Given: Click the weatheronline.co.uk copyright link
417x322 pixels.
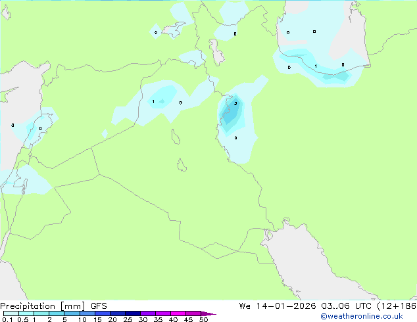Looking at the screenshot, I should 362,316.
